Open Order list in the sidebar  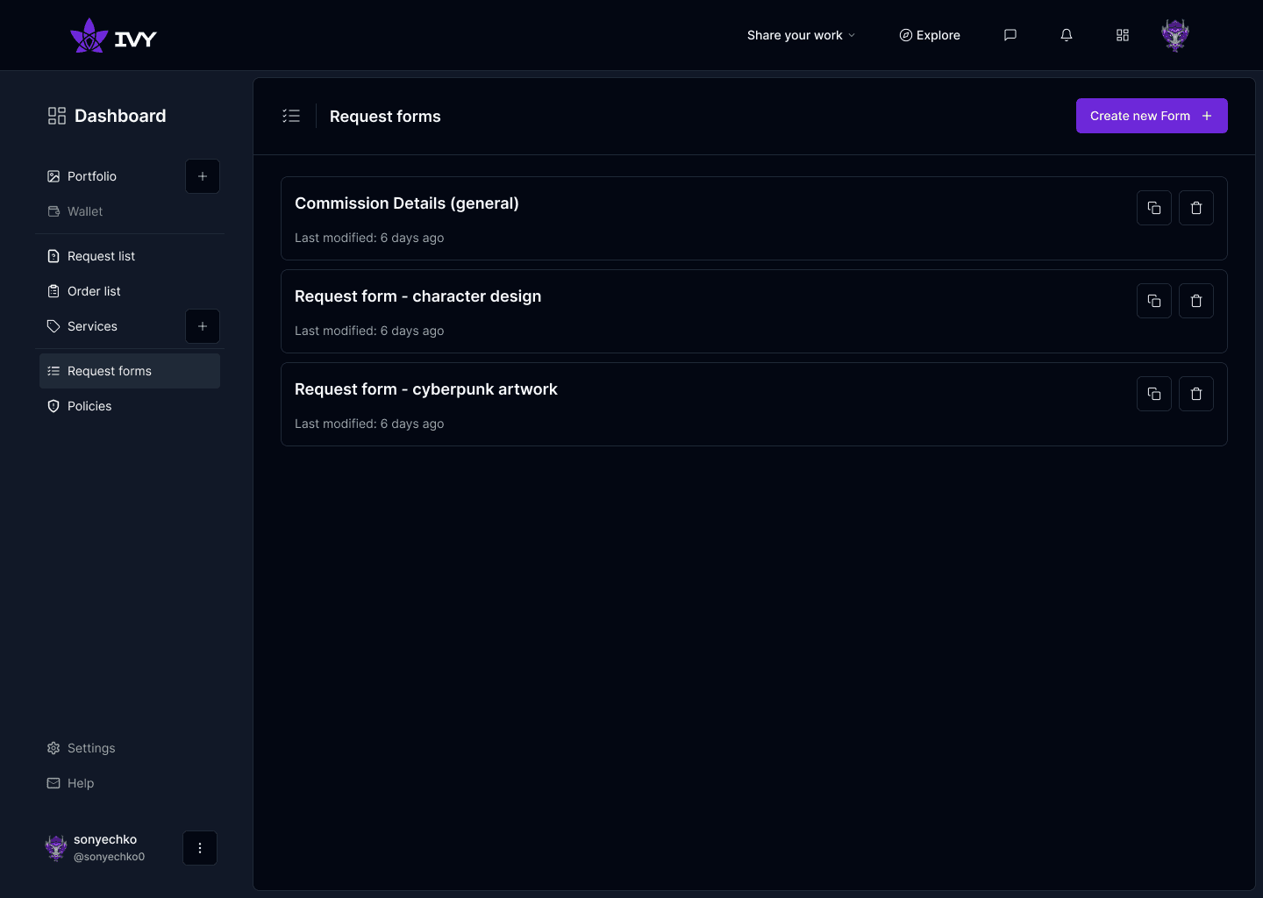click(130, 291)
